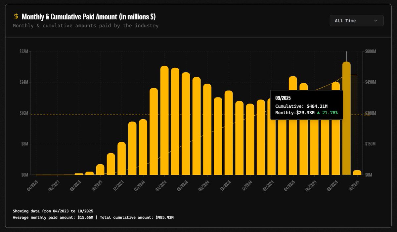The image size is (397, 232).
Task: Click the $600M right axis label
Action: (371, 52)
